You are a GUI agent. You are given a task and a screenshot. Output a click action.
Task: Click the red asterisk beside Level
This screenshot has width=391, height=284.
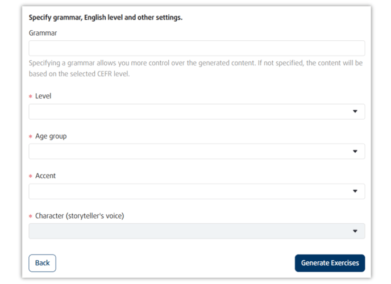coord(31,97)
